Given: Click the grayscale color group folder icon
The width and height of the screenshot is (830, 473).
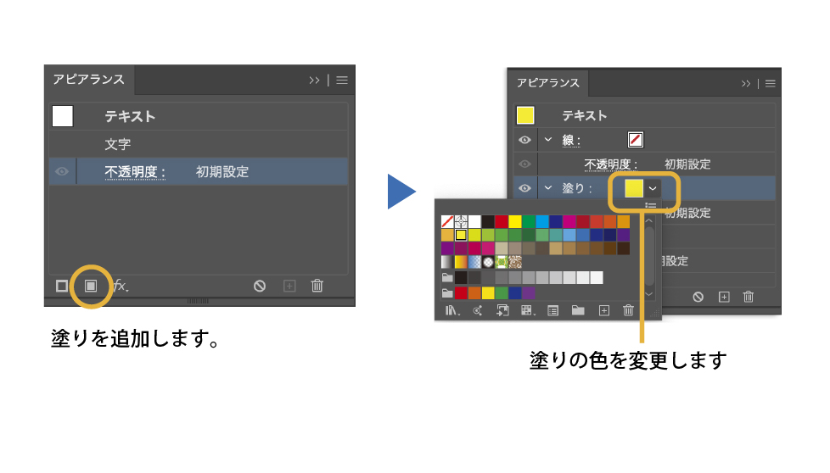Looking at the screenshot, I should pyautogui.click(x=447, y=277).
